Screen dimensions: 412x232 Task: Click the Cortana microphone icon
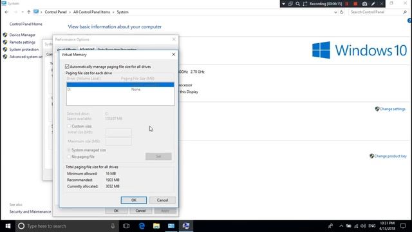[113, 226]
